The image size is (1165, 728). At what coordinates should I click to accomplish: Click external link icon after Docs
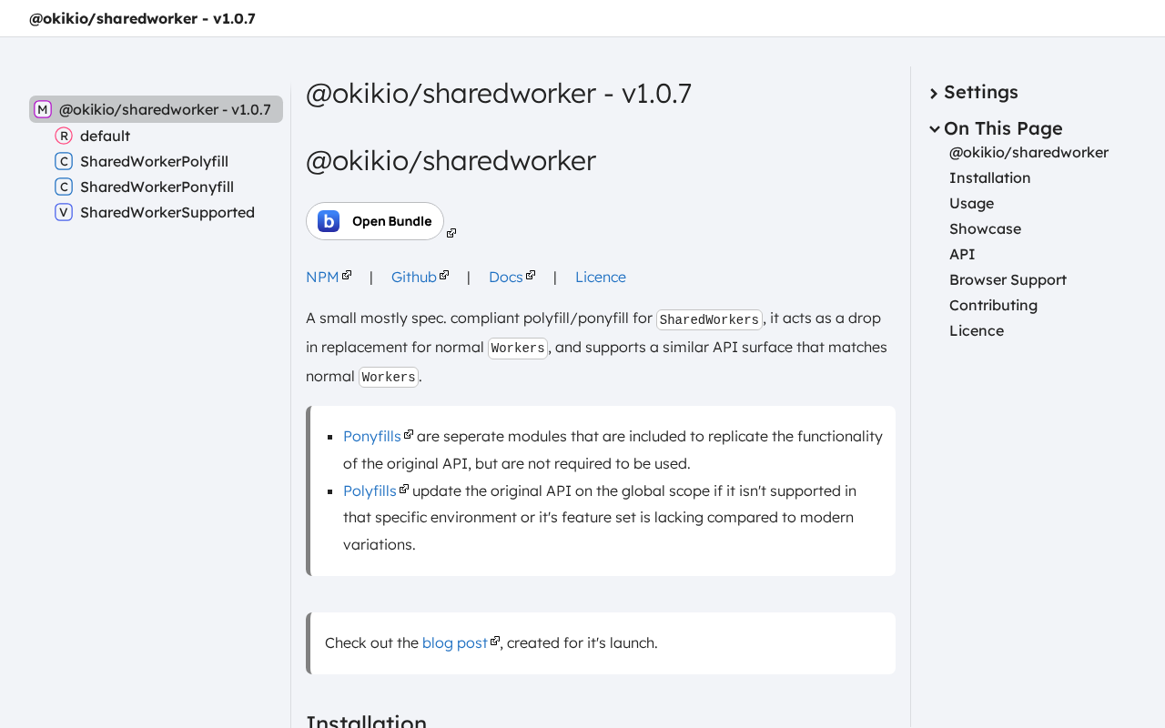pyautogui.click(x=531, y=275)
